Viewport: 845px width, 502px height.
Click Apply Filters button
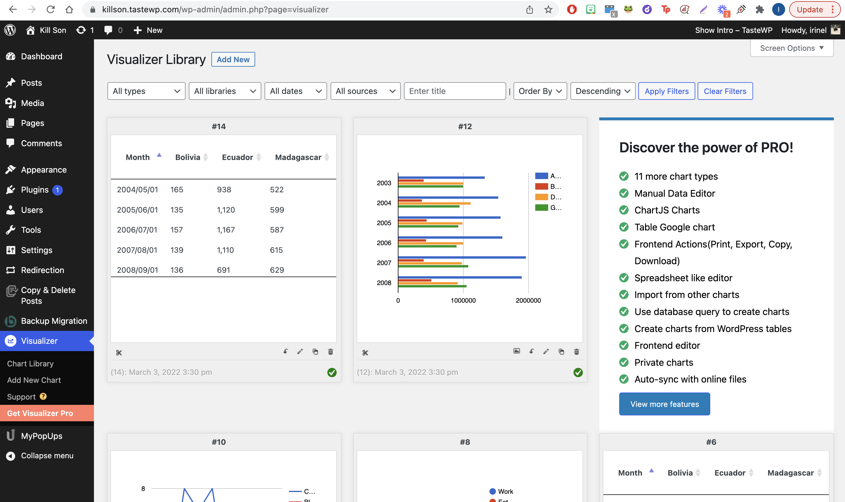pyautogui.click(x=666, y=91)
